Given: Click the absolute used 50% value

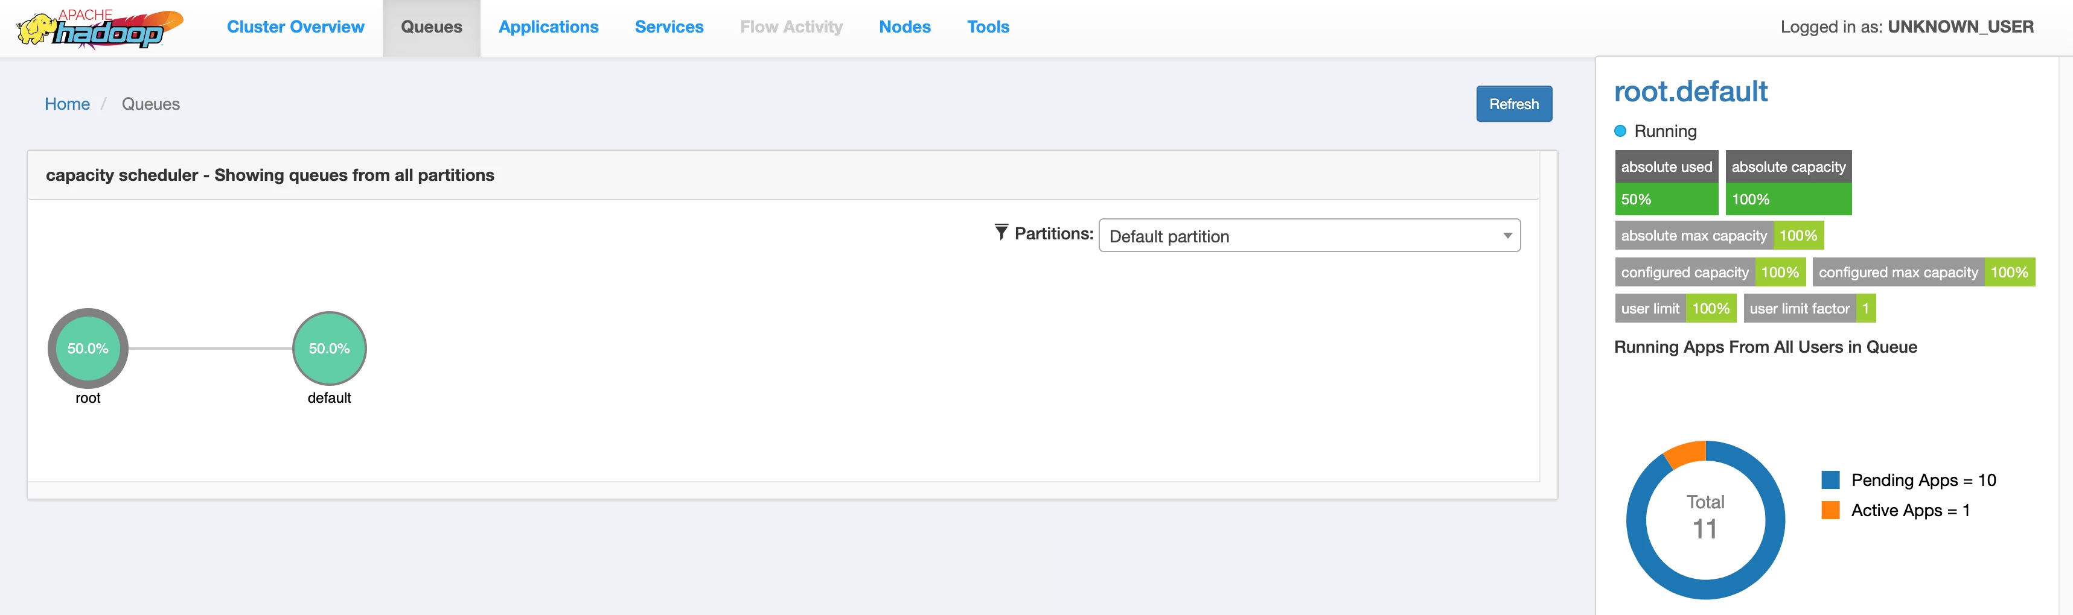Looking at the screenshot, I should coord(1667,200).
